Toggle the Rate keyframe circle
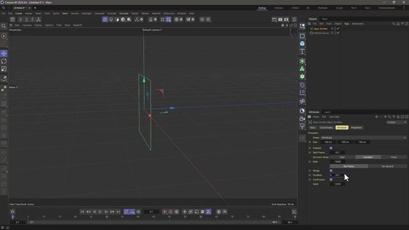The image size is (409, 230). coord(310,162)
